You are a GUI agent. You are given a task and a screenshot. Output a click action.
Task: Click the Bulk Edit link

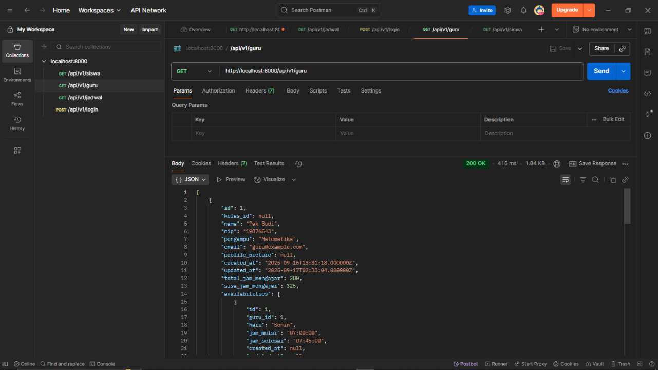613,119
